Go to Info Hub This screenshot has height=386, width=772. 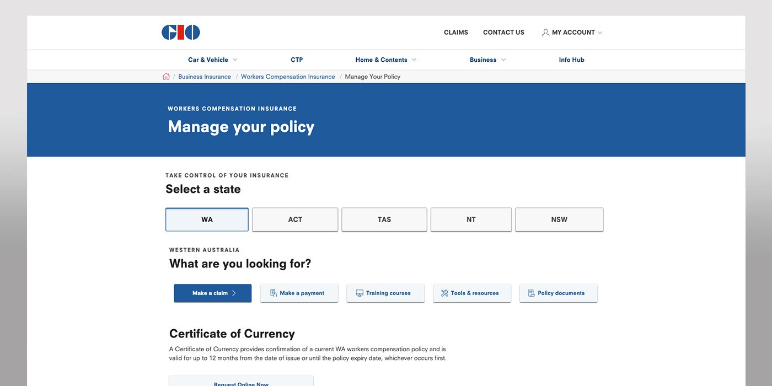click(x=571, y=60)
